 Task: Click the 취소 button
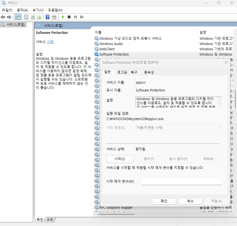pos(190,201)
